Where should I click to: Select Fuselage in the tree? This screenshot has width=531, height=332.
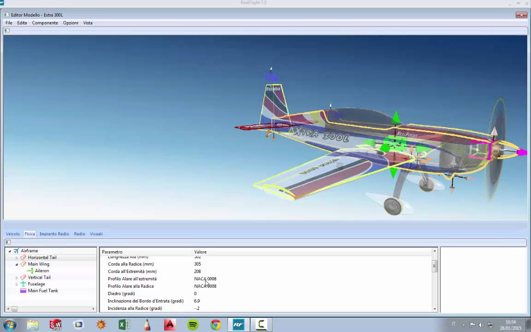36,284
